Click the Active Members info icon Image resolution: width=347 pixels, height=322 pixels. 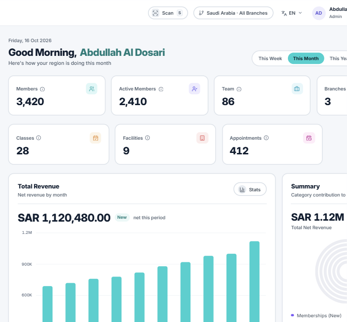(161, 89)
